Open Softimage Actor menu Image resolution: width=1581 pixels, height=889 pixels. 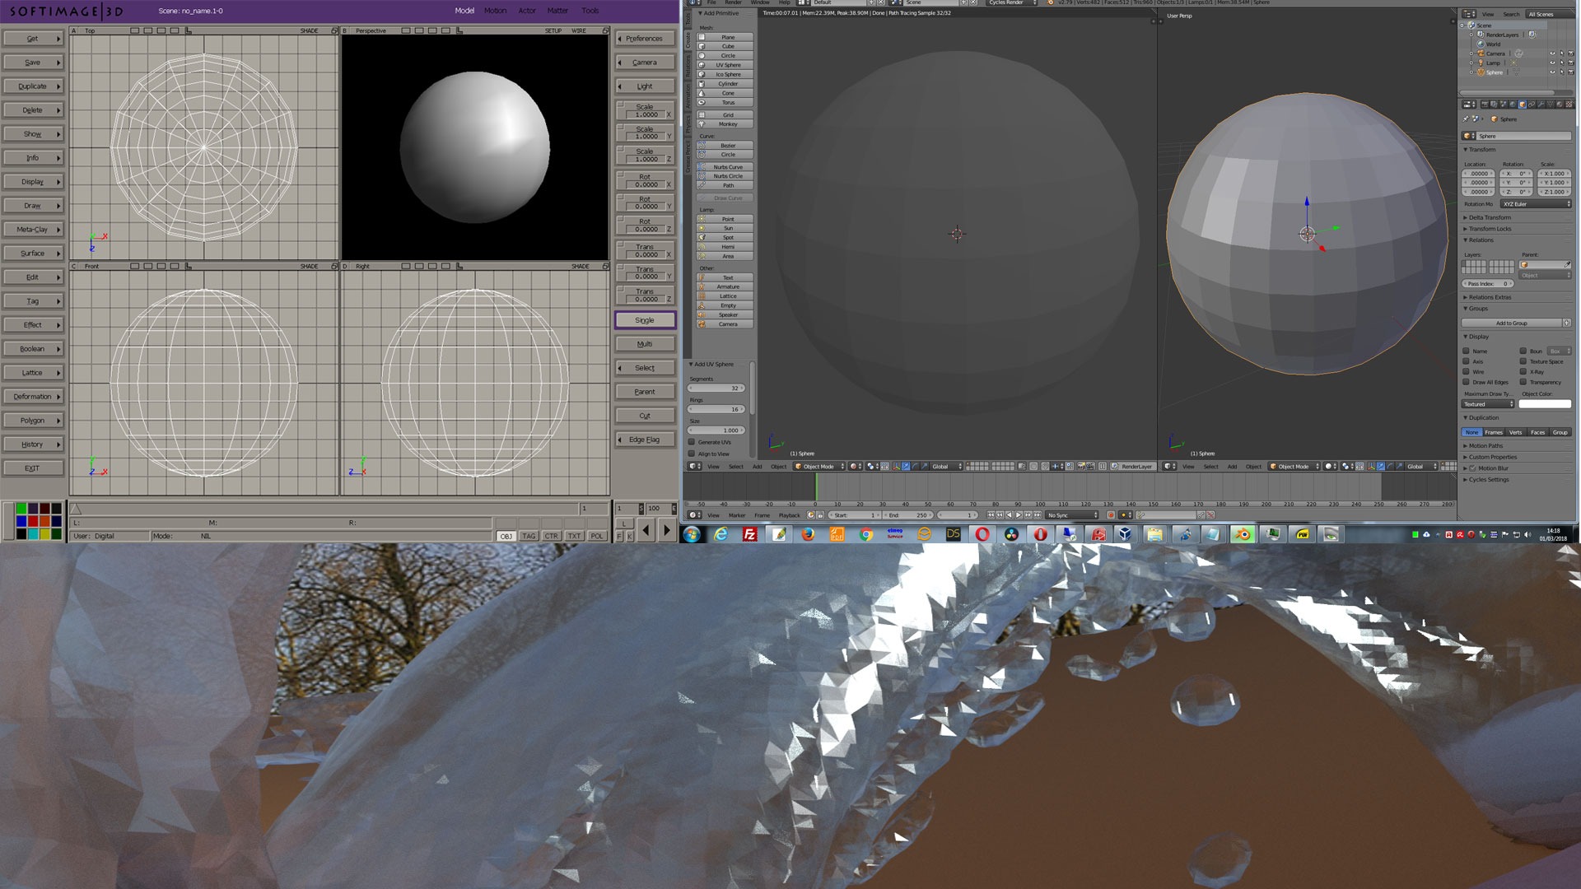click(527, 11)
